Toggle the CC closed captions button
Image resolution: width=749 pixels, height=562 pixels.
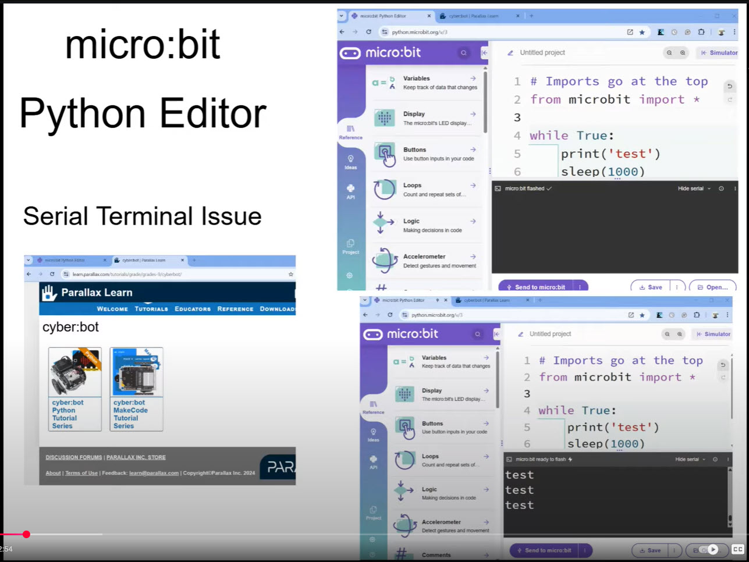(737, 549)
